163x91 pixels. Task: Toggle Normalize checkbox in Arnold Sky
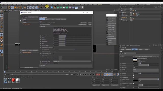click(133, 75)
